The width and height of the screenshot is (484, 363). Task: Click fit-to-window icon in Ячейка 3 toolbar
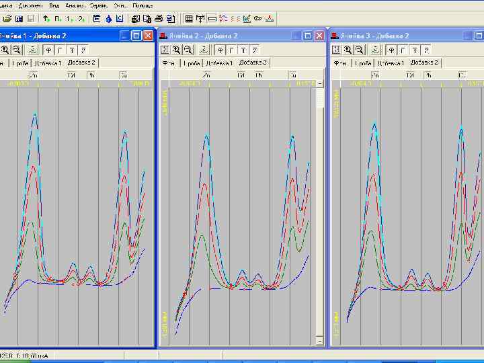point(337,50)
